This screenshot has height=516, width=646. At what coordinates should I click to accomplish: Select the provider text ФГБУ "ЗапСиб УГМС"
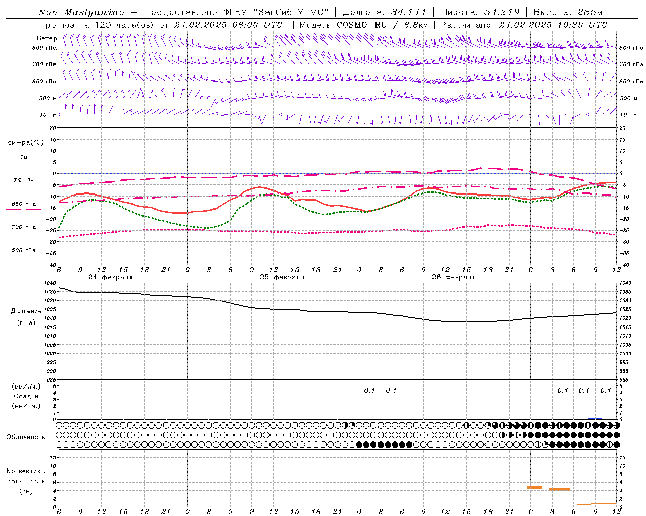pos(276,12)
